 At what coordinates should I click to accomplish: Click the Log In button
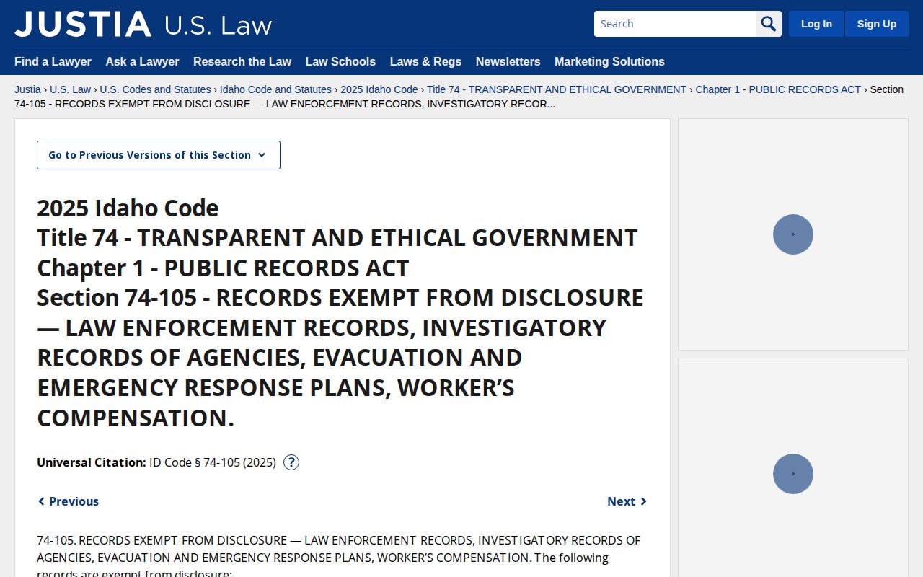click(x=816, y=24)
